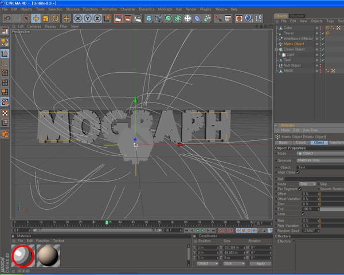
Task: Open the Render menu
Action: click(x=191, y=9)
